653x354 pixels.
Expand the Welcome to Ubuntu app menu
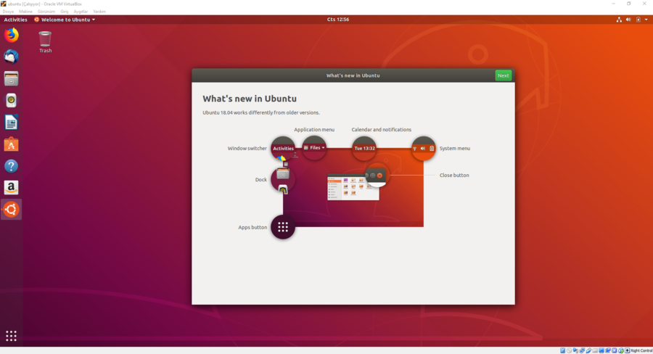[x=65, y=20]
